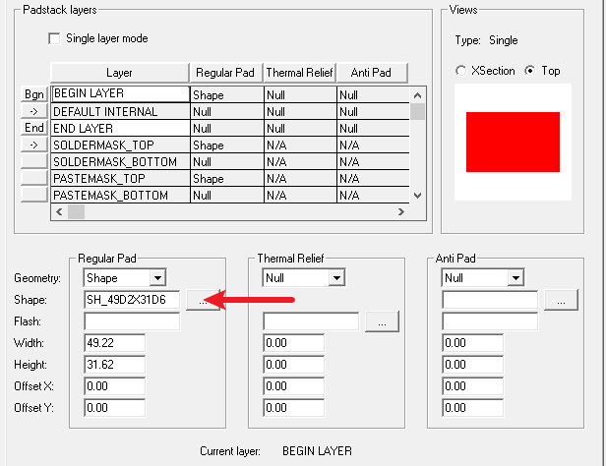
Task: Click the Bgn layer button
Action: click(34, 94)
